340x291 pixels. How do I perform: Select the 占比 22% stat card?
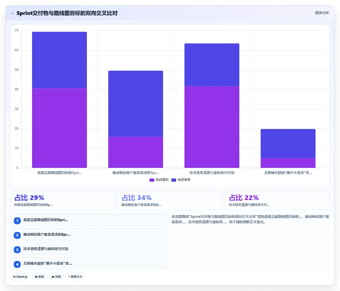pyautogui.click(x=277, y=200)
